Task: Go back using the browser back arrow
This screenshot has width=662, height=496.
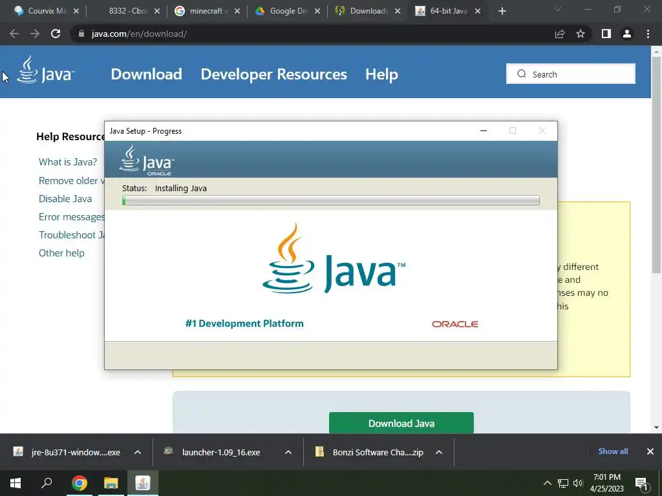Action: coord(14,34)
